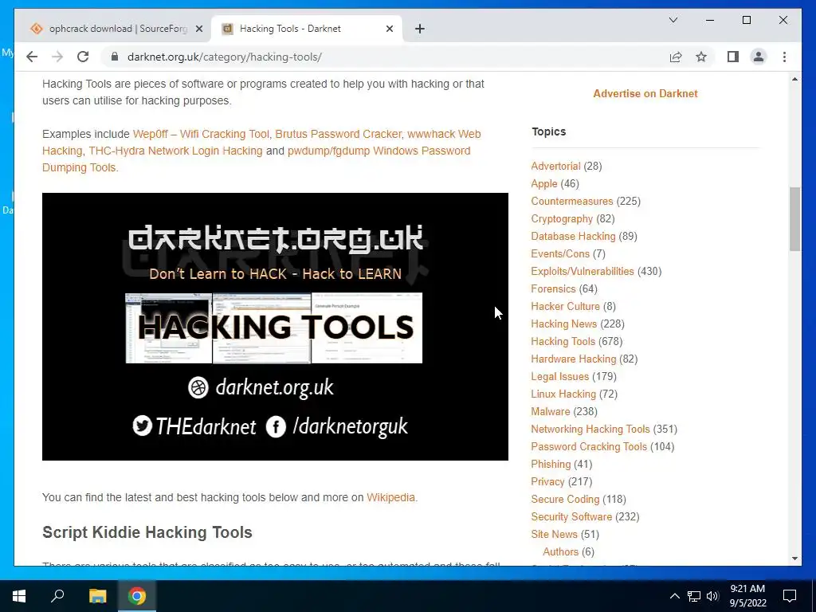Open the notifications action center
The image size is (816, 612).
[790, 596]
